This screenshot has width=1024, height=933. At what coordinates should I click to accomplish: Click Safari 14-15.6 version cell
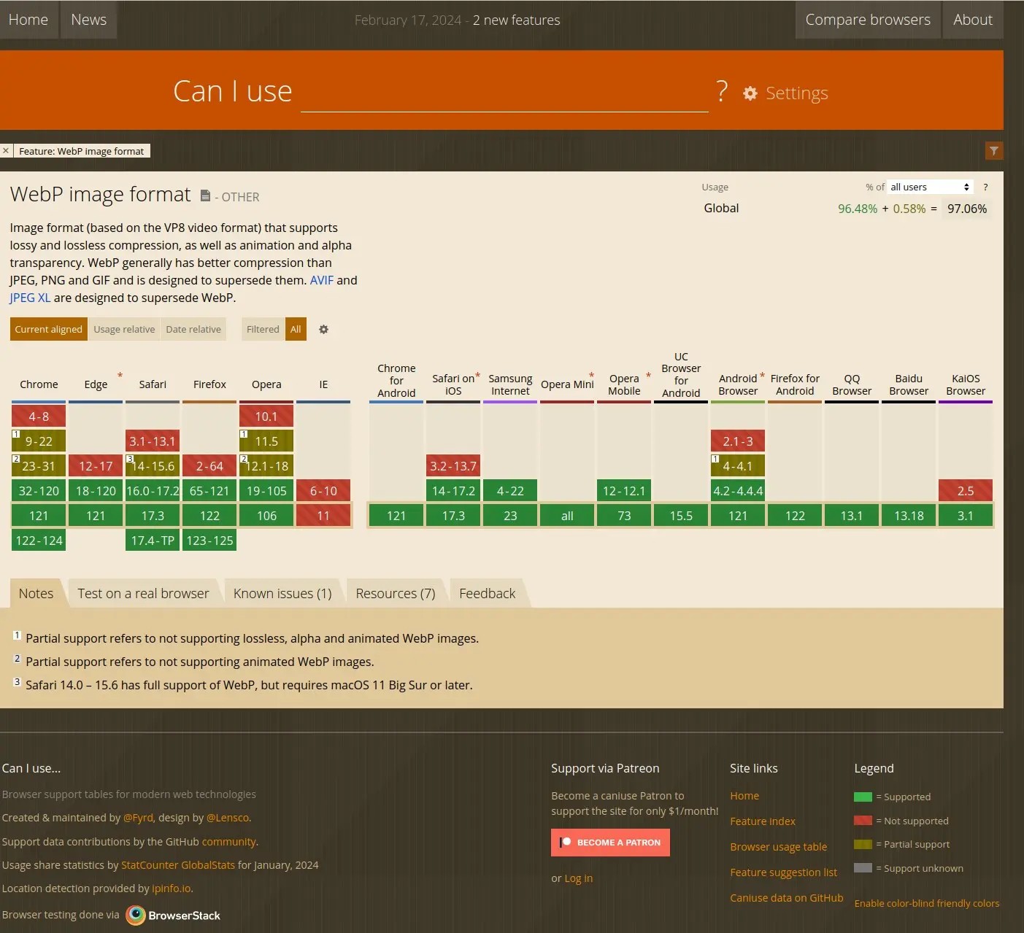(x=153, y=466)
